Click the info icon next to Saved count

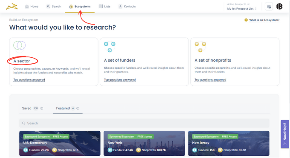42,108
